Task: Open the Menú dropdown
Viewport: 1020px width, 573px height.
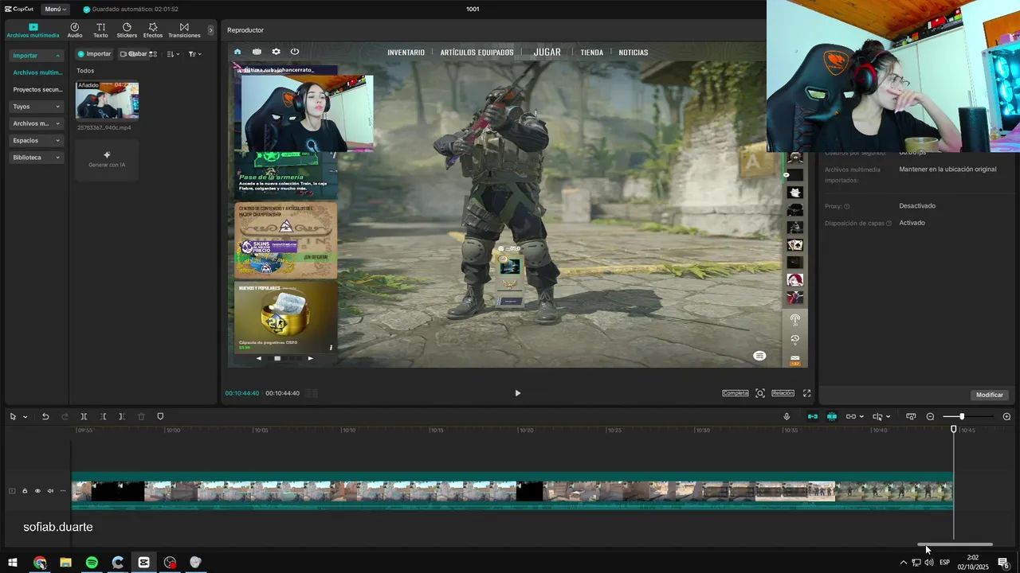Action: (x=55, y=9)
